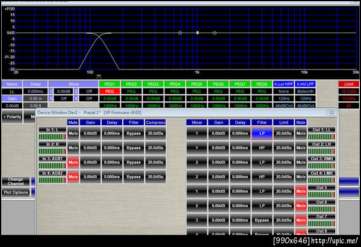Image resolution: width=361 pixels, height=247 pixels.
Task: Select the X-Hi/LPF column header
Action: pyautogui.click(x=305, y=84)
